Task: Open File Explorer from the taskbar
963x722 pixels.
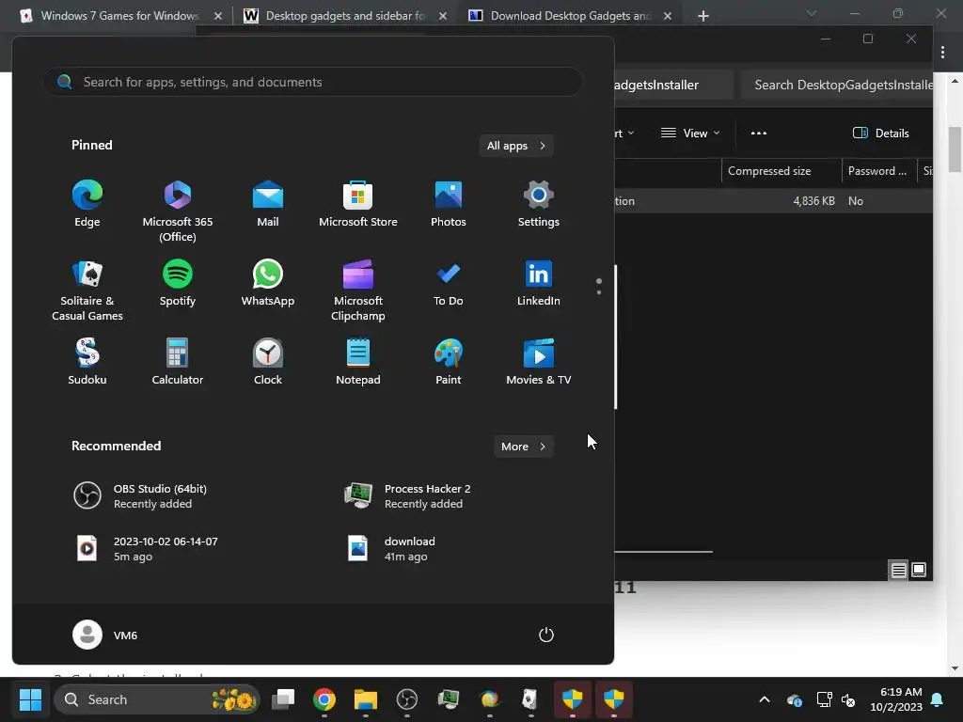Action: pos(366,699)
